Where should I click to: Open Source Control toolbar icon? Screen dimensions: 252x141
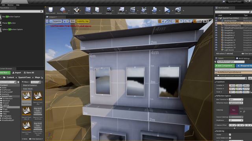(x=63, y=10)
